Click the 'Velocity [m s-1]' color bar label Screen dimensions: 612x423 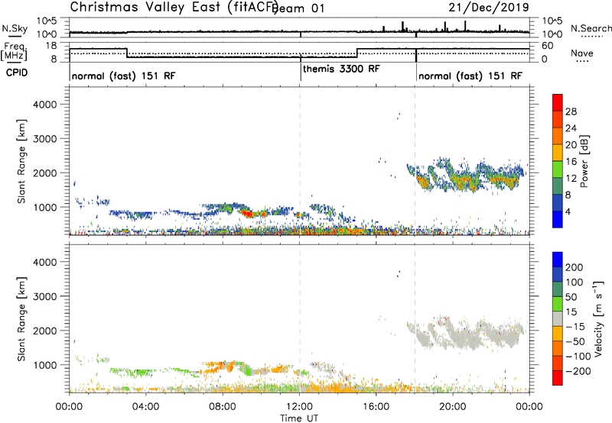click(597, 318)
